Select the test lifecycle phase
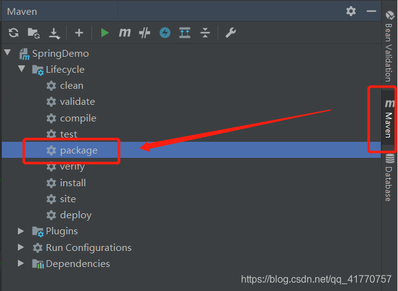 tap(68, 134)
